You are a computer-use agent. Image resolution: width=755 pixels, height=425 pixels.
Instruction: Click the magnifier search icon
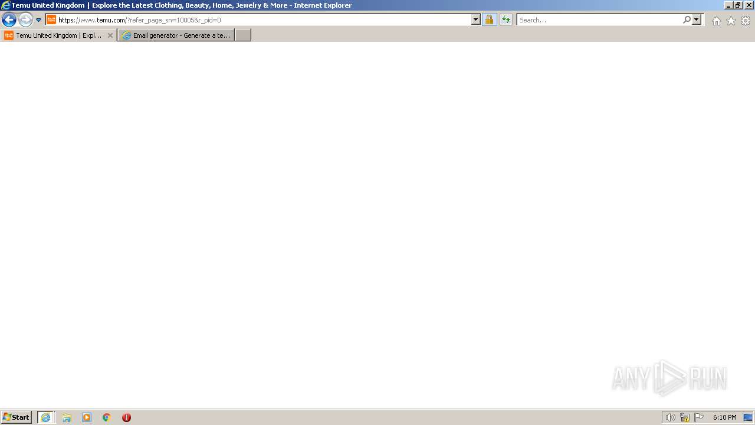(687, 19)
